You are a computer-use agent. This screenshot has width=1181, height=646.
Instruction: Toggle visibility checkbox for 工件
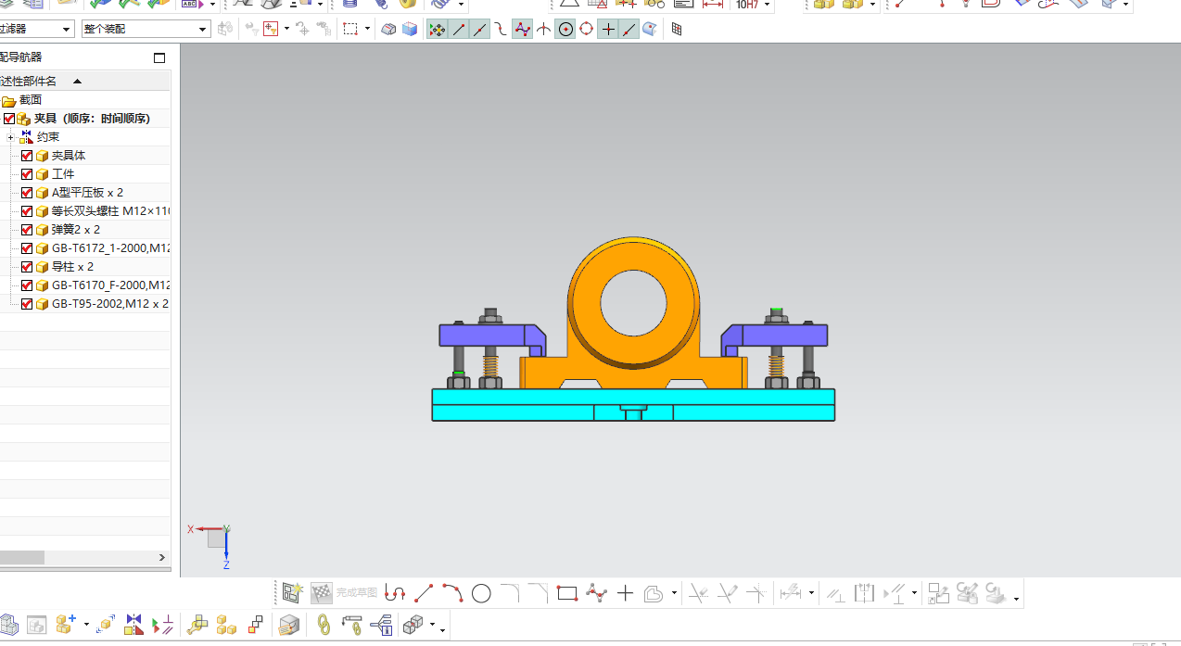(x=27, y=174)
